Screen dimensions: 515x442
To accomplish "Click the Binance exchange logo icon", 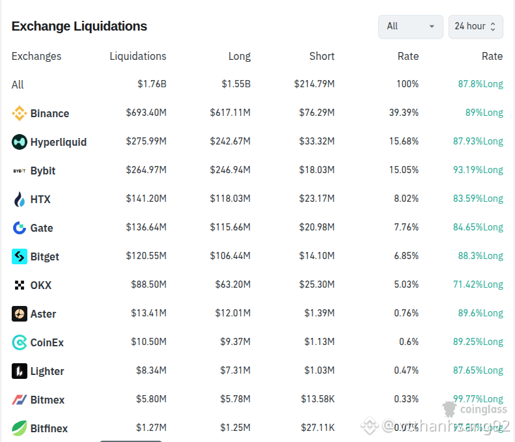I will click(x=20, y=113).
